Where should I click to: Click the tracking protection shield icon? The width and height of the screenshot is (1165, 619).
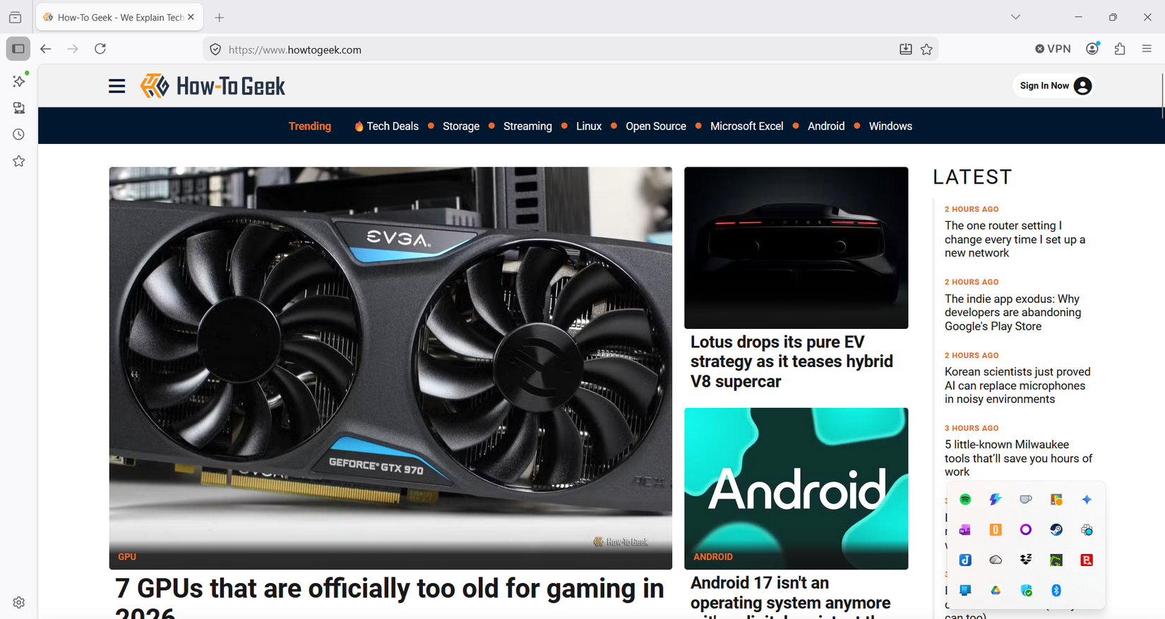click(x=216, y=49)
